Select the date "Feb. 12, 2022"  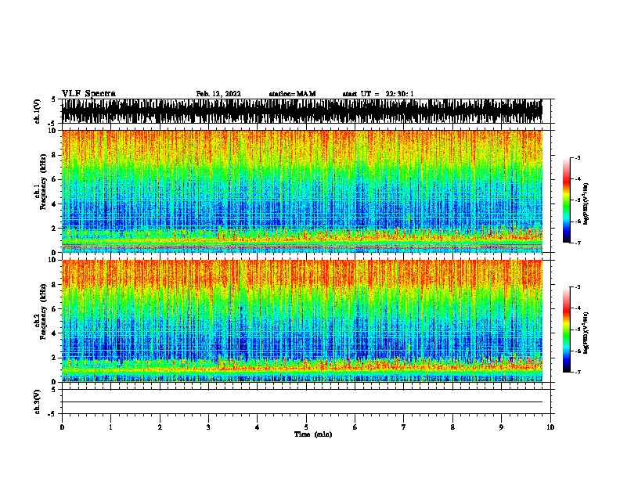[x=218, y=94]
